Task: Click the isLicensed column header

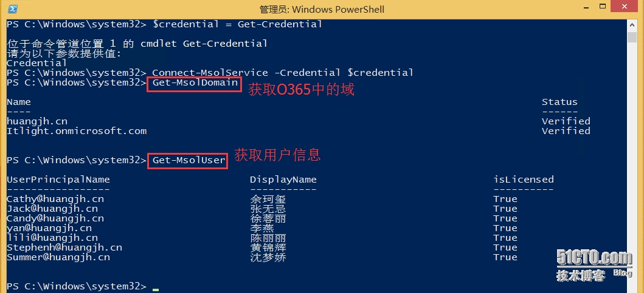Action: pos(524,180)
